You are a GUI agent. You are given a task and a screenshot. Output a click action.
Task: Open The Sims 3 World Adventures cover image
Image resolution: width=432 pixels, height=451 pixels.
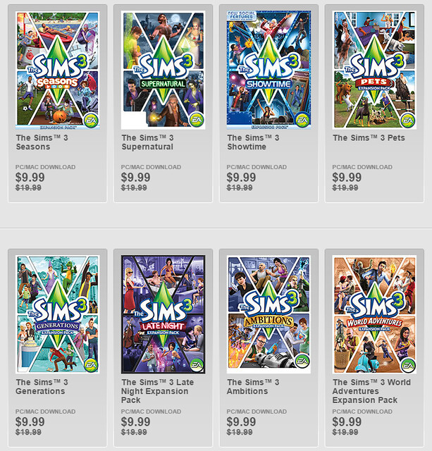pos(374,314)
